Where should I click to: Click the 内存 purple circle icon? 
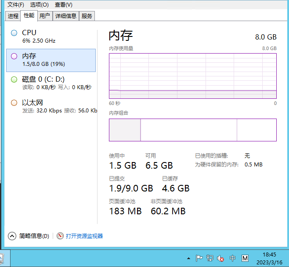click(x=14, y=56)
